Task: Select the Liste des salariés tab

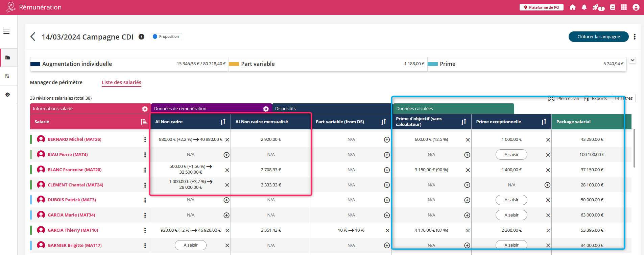Action: (x=121, y=82)
